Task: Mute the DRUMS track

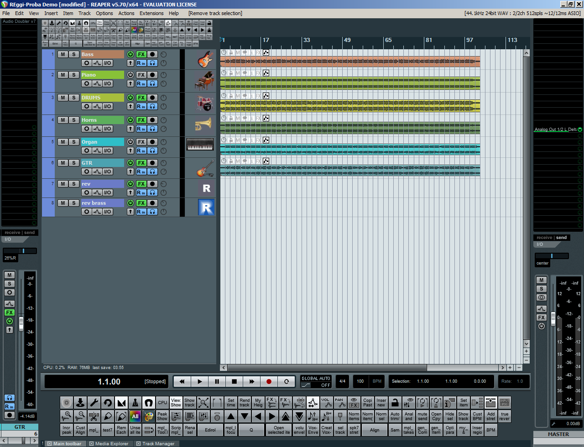Action: [x=63, y=98]
